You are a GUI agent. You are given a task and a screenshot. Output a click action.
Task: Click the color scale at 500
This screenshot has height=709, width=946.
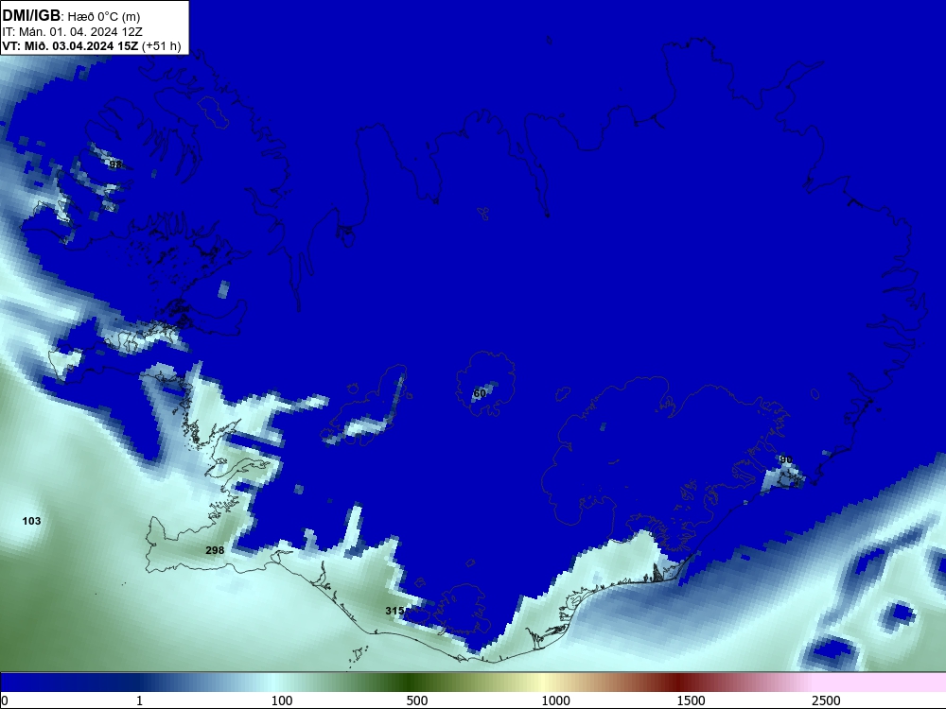416,700
